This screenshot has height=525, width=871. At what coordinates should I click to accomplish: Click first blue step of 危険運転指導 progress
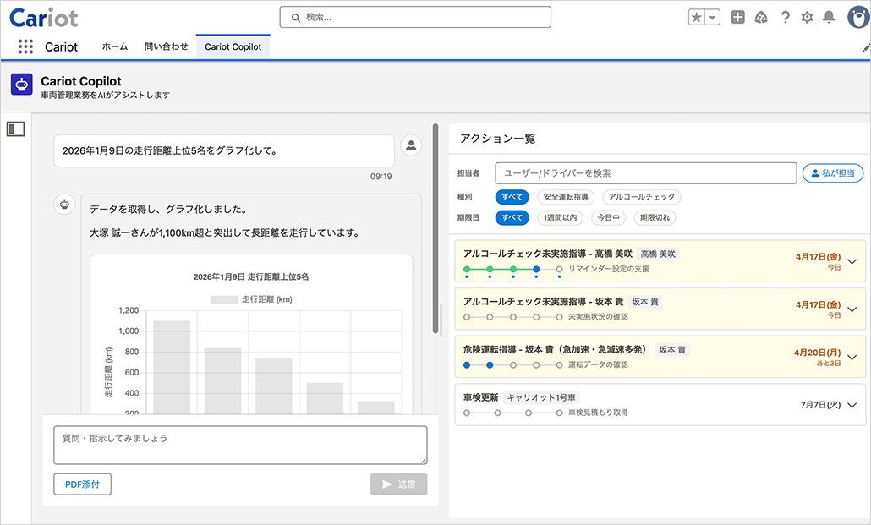(467, 365)
